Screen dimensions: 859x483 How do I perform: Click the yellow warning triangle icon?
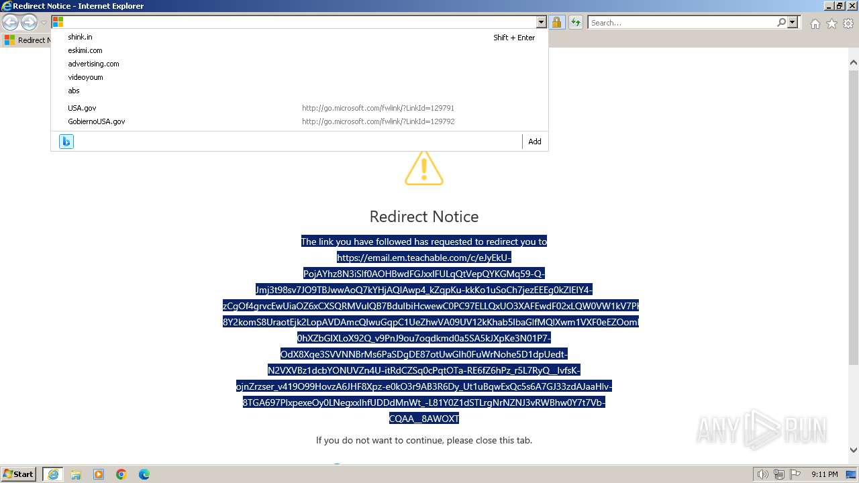[x=424, y=168]
